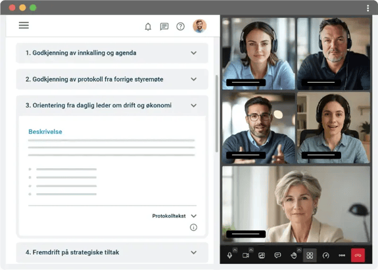Open screen share in call toolbar

pos(262,256)
